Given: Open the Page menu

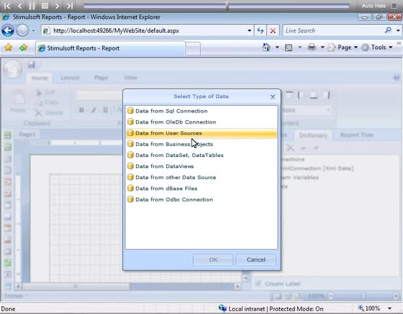Looking at the screenshot, I should [x=343, y=48].
